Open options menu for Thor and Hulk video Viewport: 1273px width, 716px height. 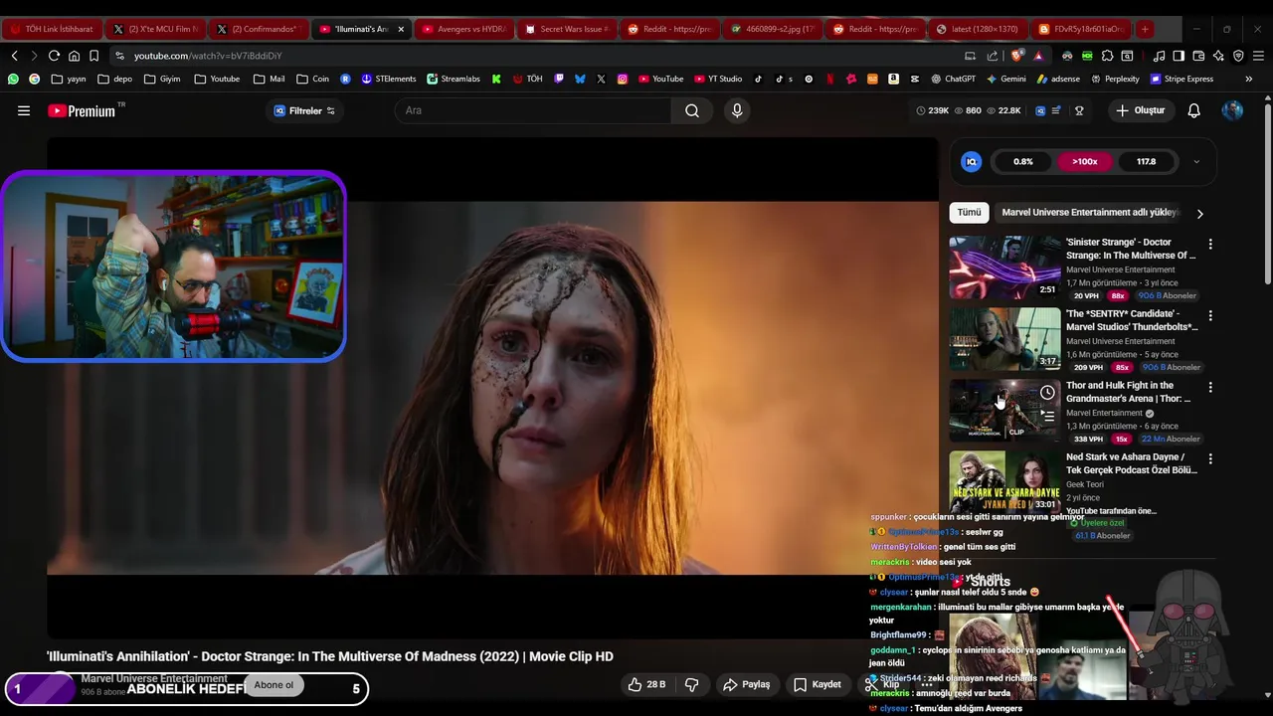click(1210, 387)
